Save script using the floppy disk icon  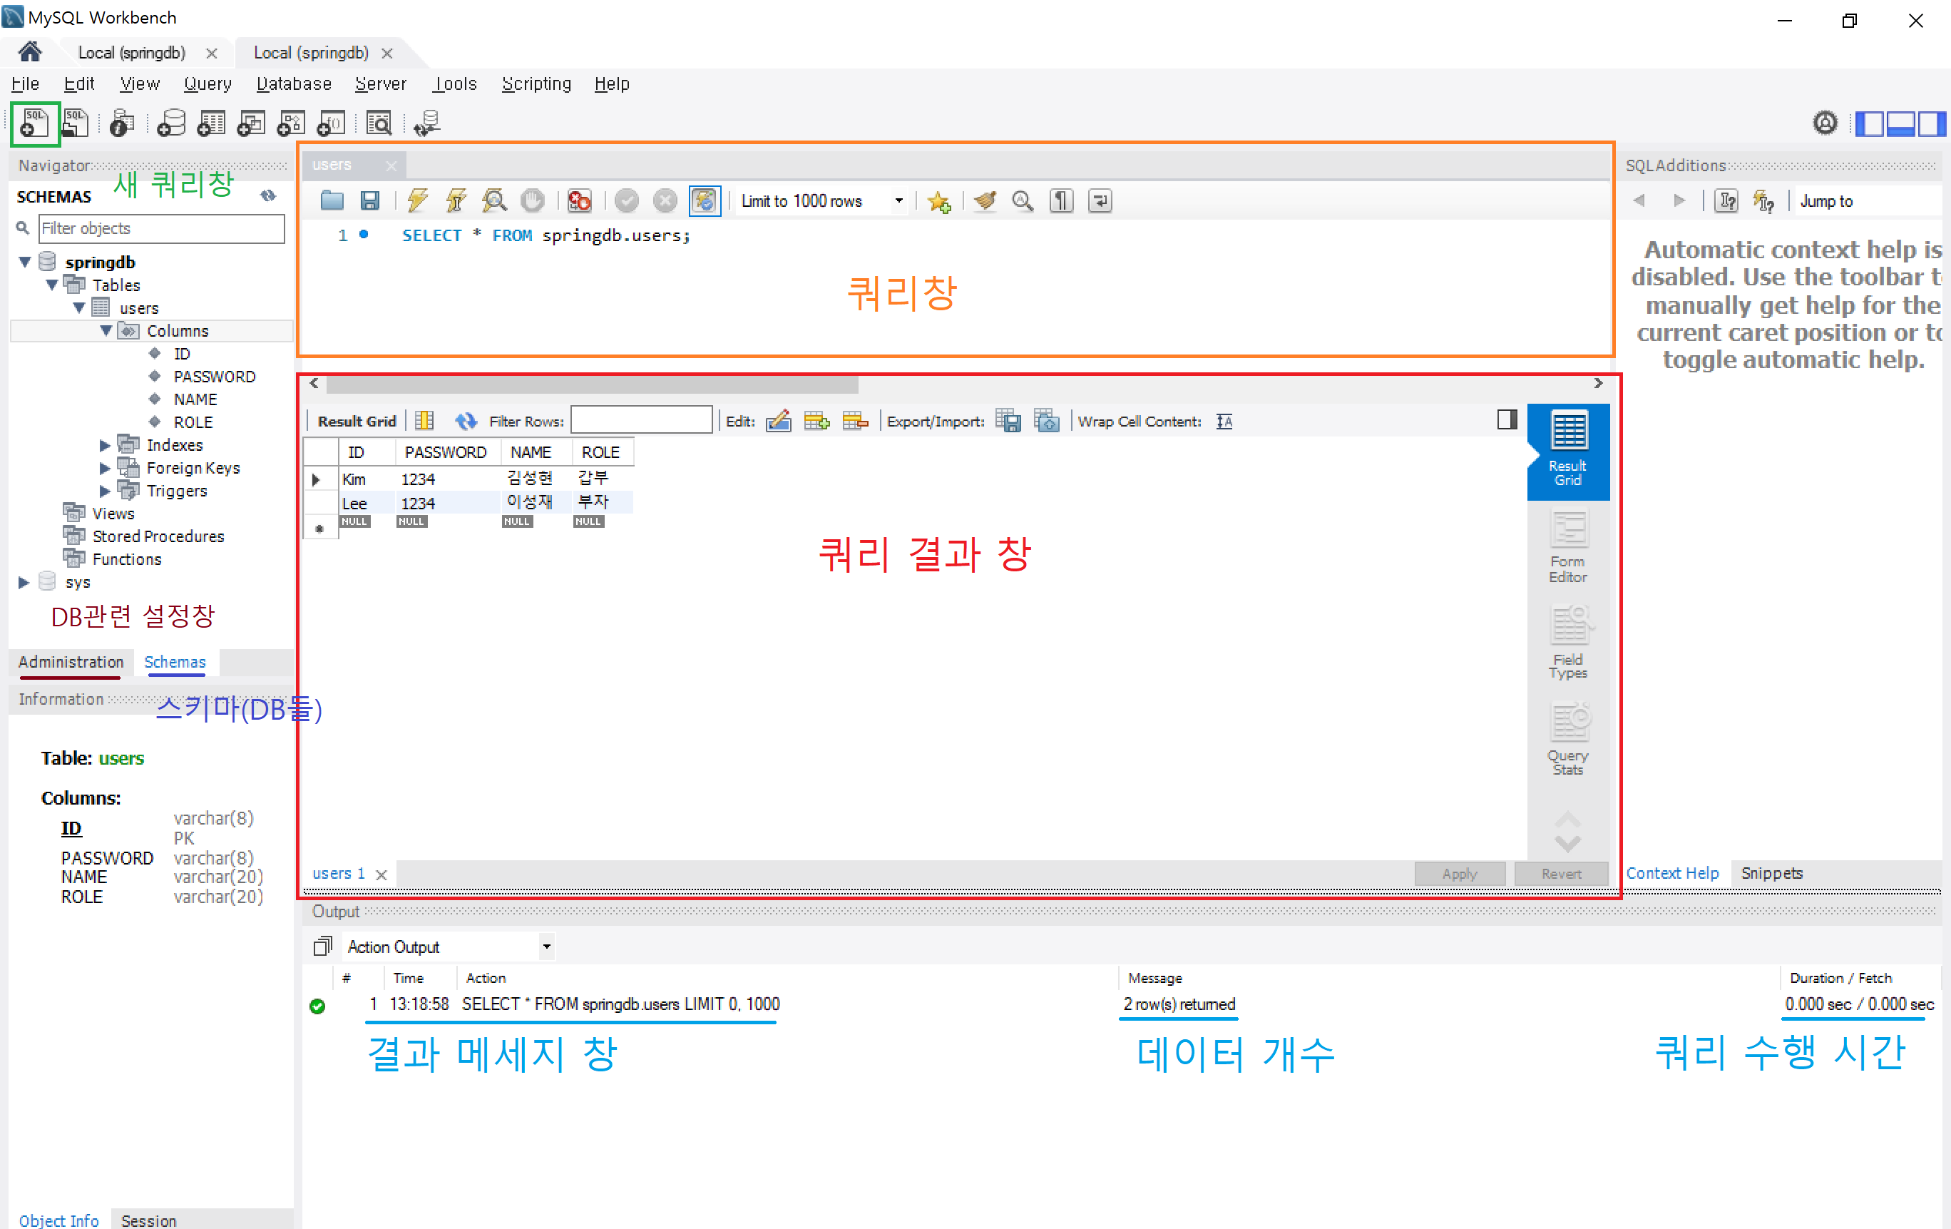[370, 200]
